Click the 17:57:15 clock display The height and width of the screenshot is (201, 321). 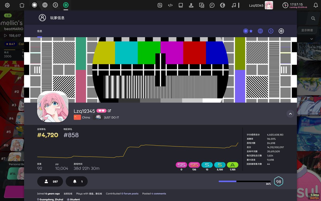point(296,4)
